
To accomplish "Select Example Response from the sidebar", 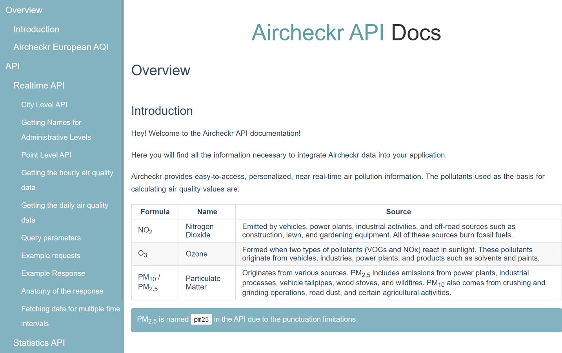I will click(53, 273).
